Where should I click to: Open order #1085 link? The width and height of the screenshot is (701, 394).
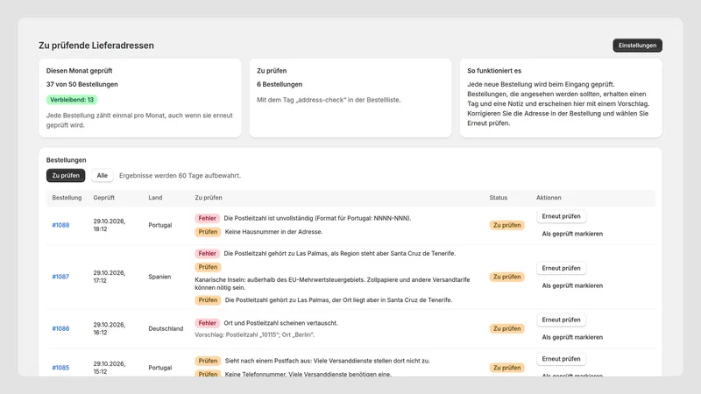(x=60, y=368)
